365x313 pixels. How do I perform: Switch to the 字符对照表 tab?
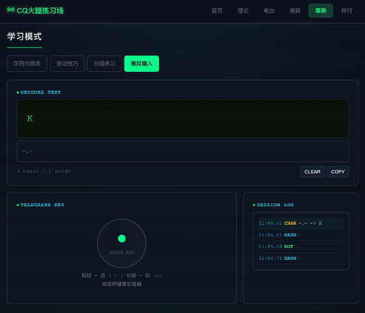tap(27, 64)
